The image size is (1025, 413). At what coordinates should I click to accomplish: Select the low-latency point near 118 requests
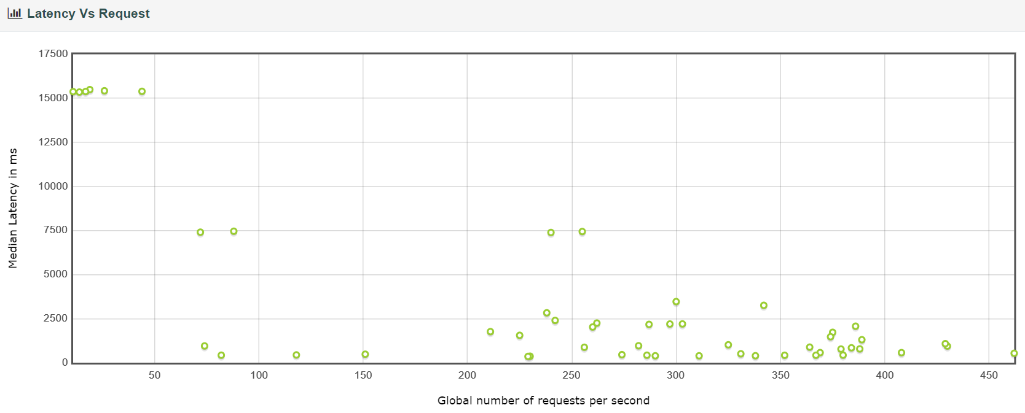click(296, 355)
